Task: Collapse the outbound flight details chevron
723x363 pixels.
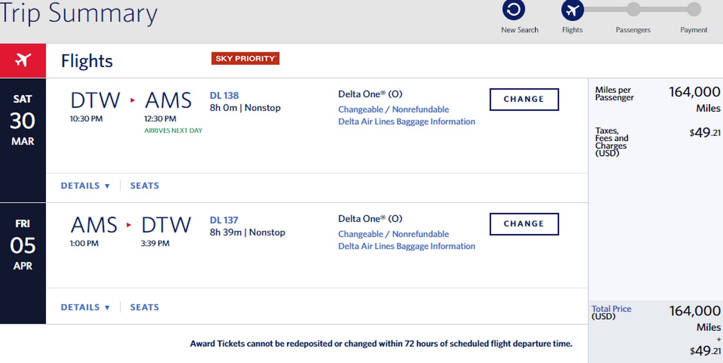Action: (x=107, y=186)
